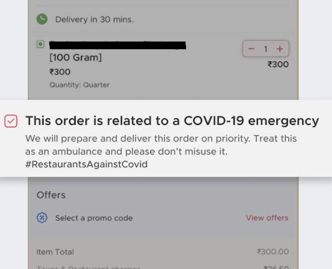Click the #RestaurantsAgainstCovid hashtag
This screenshot has height=269, width=332.
click(87, 164)
